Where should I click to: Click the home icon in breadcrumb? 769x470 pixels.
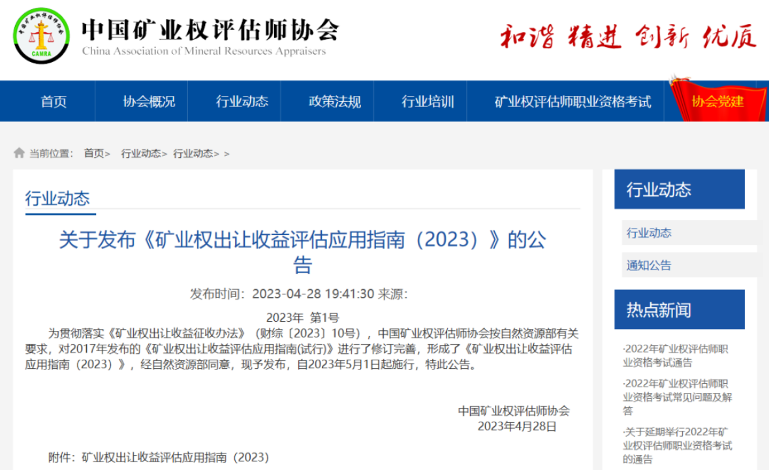pyautogui.click(x=19, y=153)
